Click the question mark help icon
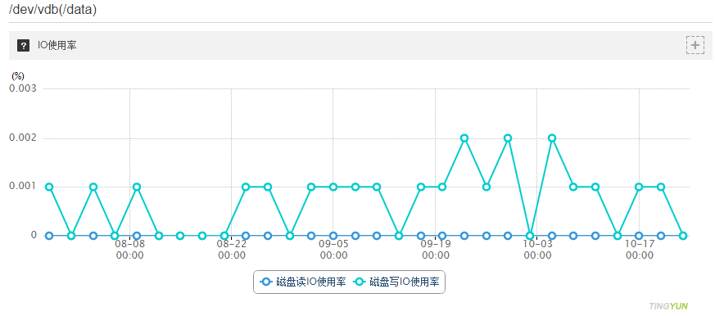Image resolution: width=715 pixels, height=316 pixels. (x=23, y=46)
